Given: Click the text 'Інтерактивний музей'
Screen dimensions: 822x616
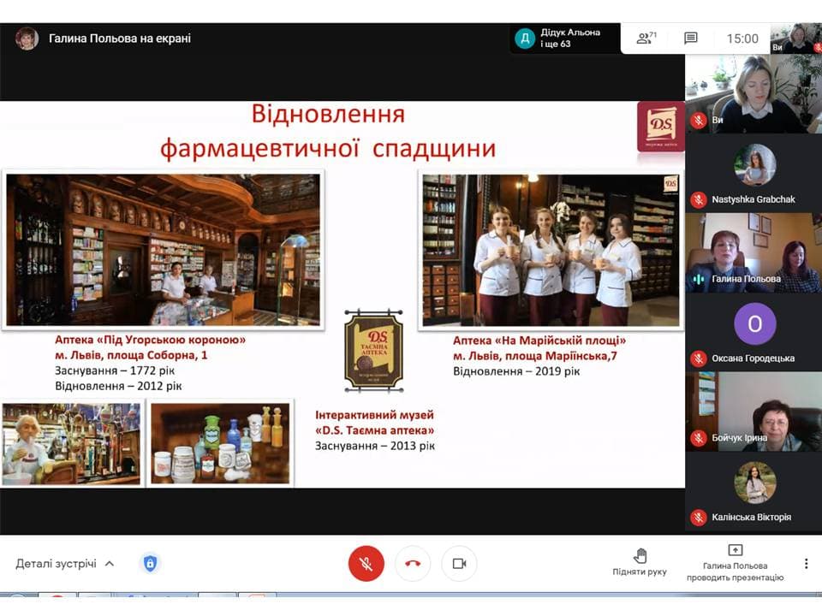Looking at the screenshot, I should click(x=374, y=415).
